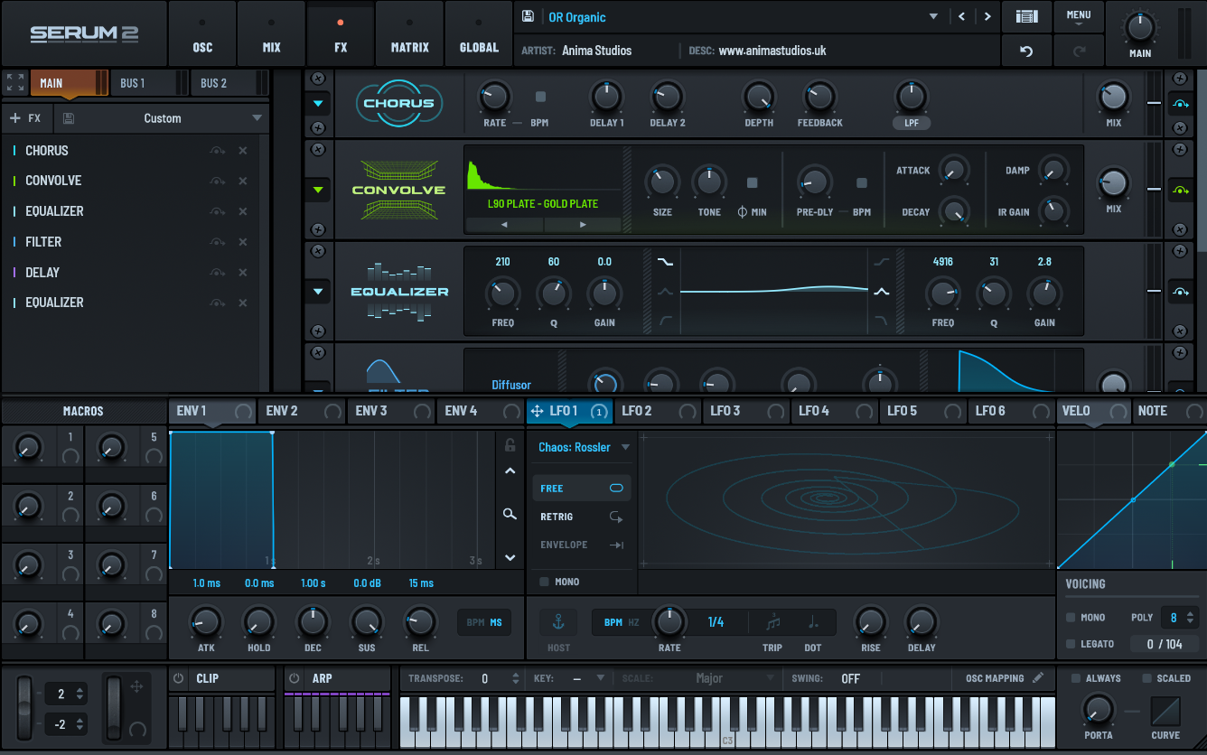The image size is (1207, 755).
Task: Select the LFO RETRIG mode
Action: pos(581,517)
